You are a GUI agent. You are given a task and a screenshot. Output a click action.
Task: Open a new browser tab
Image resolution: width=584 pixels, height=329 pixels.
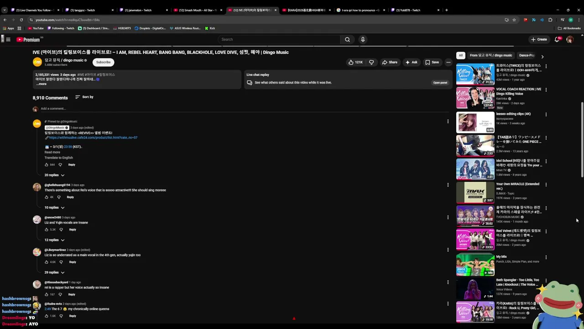pyautogui.click(x=446, y=10)
